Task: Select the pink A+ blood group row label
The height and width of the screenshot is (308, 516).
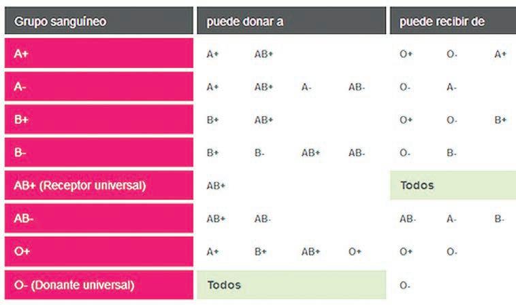Action: pos(99,54)
